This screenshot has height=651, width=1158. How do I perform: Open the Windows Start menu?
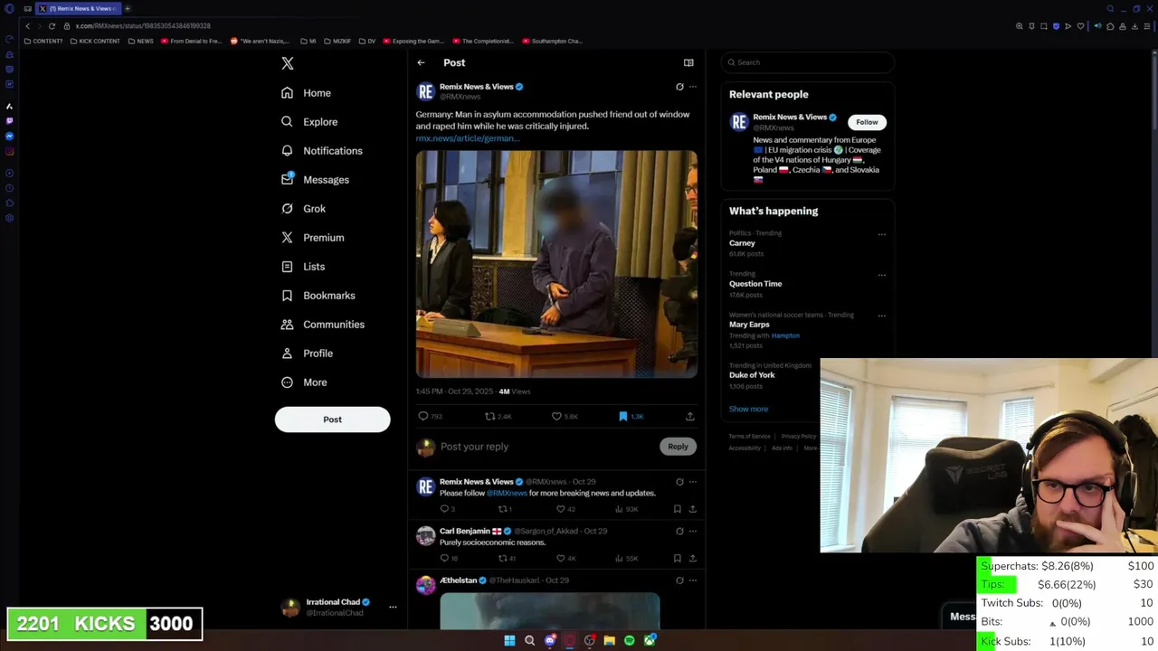pyautogui.click(x=509, y=640)
